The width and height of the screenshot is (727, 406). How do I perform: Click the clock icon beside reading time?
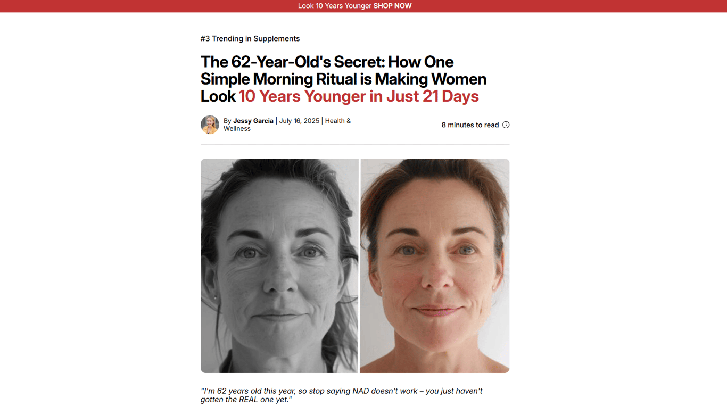point(506,125)
